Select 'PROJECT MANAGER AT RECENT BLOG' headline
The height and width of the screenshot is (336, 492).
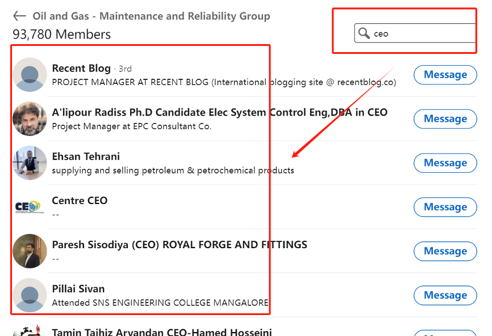(x=224, y=82)
